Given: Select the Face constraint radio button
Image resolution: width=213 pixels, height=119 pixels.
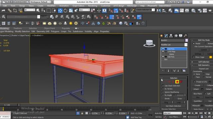Looking at the screenshot, I should (x=194, y=77).
